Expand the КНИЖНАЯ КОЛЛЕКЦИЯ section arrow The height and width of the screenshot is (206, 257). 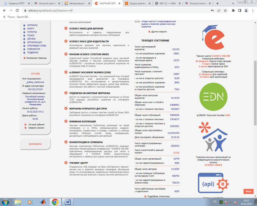click(x=66, y=121)
